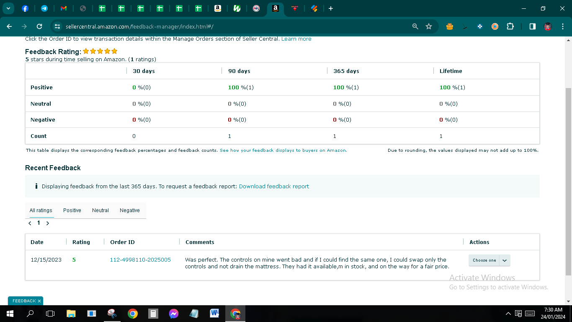572x322 pixels.
Task: Open Microsoft Word from the taskbar
Action: 215,313
